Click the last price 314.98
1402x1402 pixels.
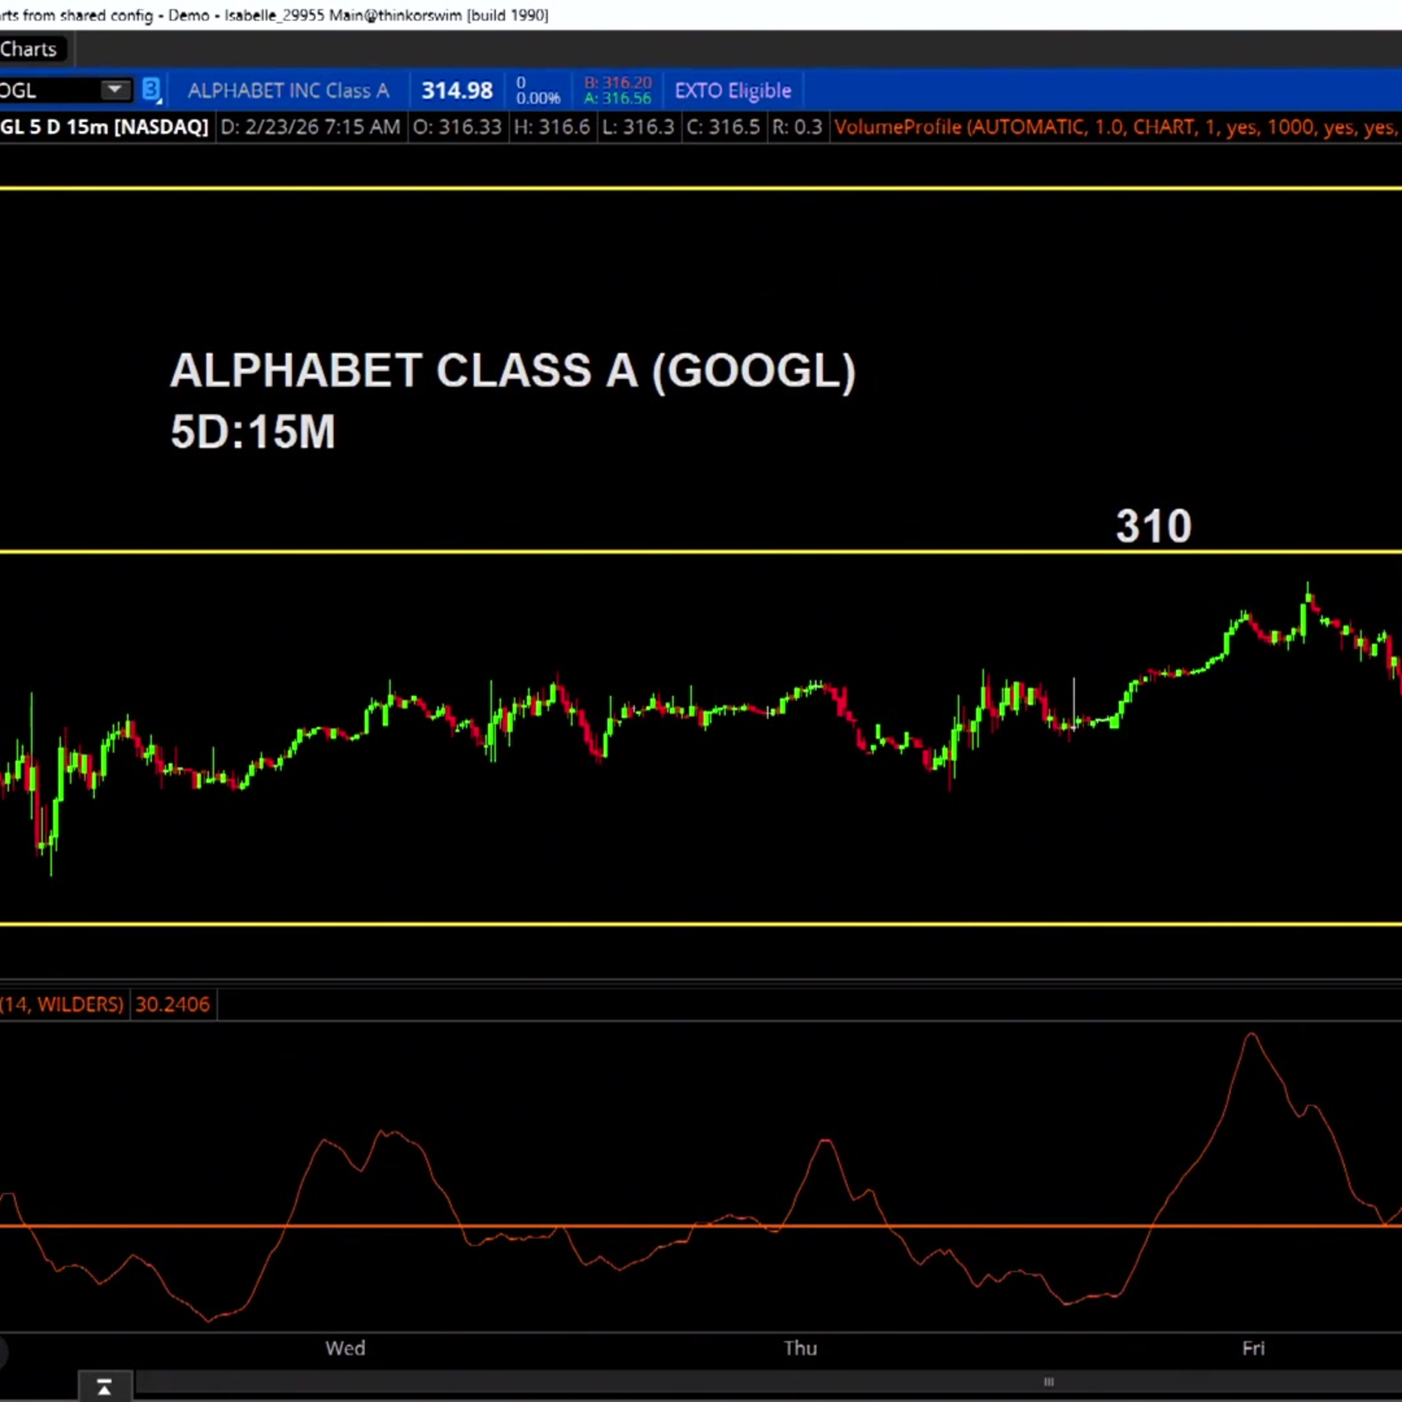click(x=457, y=91)
